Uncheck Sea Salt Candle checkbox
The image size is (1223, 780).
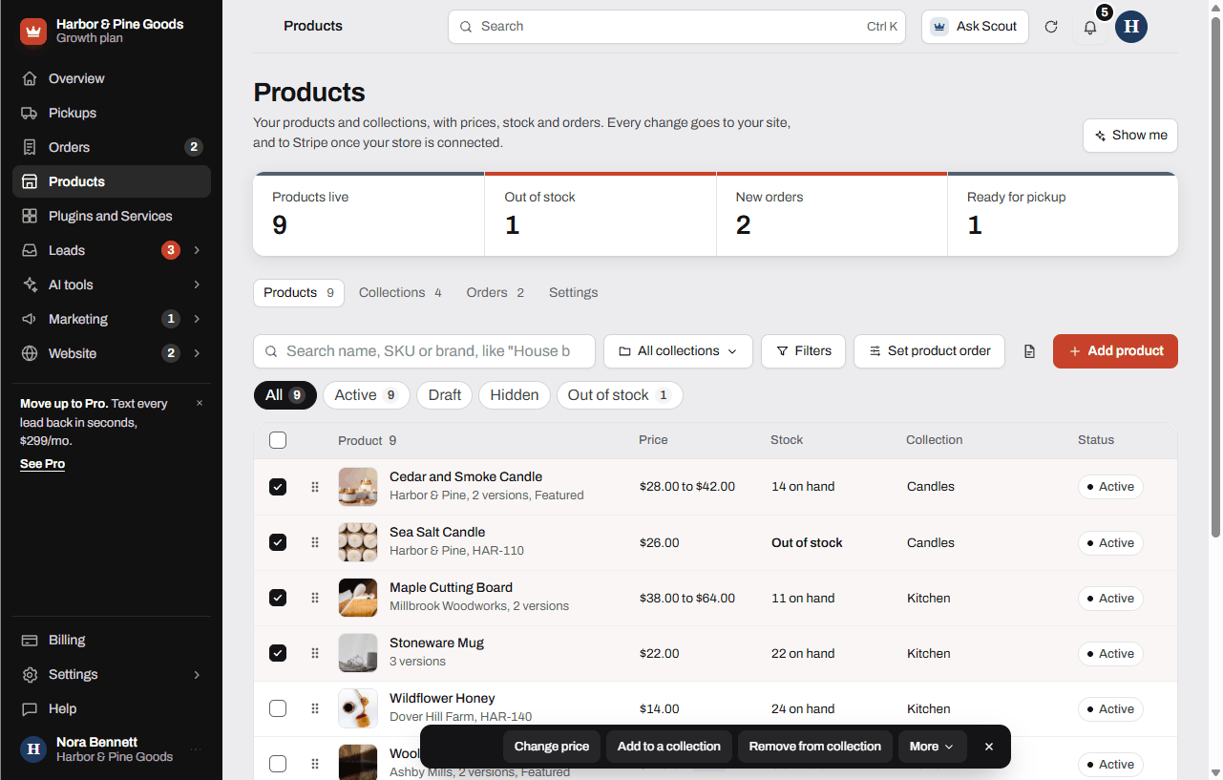(278, 542)
